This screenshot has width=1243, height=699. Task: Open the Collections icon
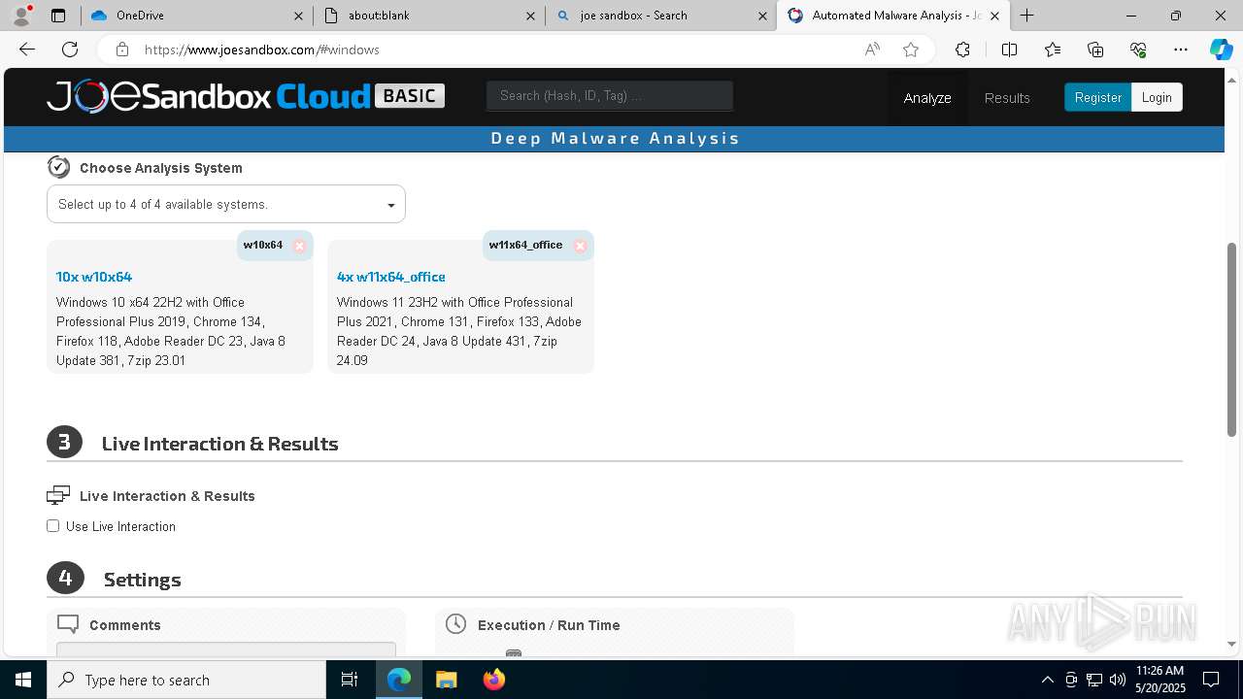(1095, 50)
